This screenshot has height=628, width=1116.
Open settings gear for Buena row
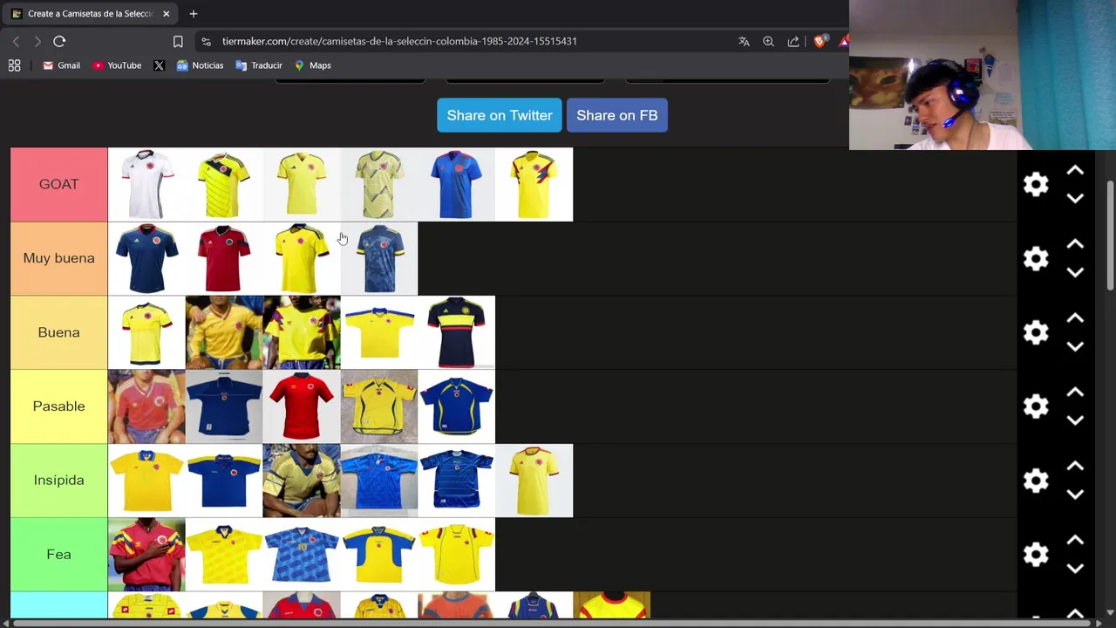tap(1036, 332)
